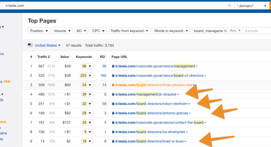Open the 36 referring domains link
The width and height of the screenshot is (271, 147).
(104, 66)
